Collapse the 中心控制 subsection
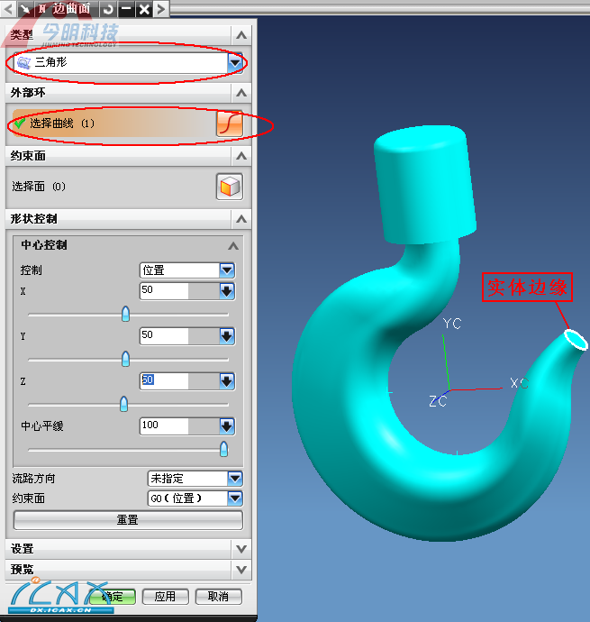 click(x=233, y=245)
